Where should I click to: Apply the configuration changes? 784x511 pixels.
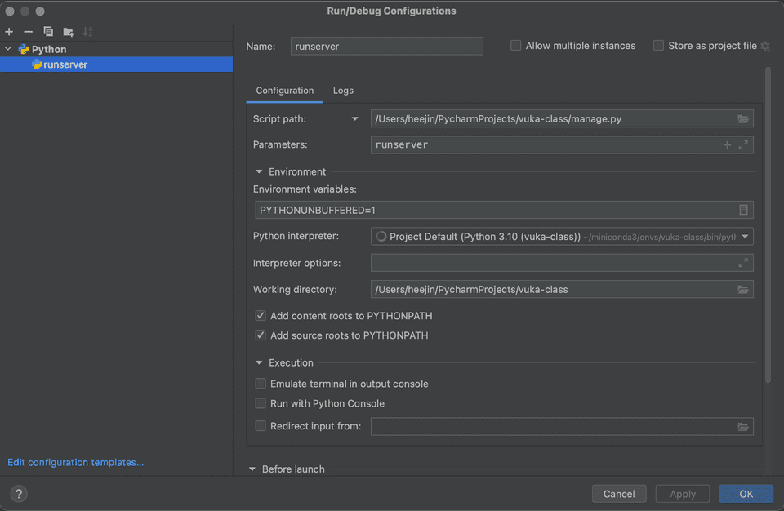point(682,493)
